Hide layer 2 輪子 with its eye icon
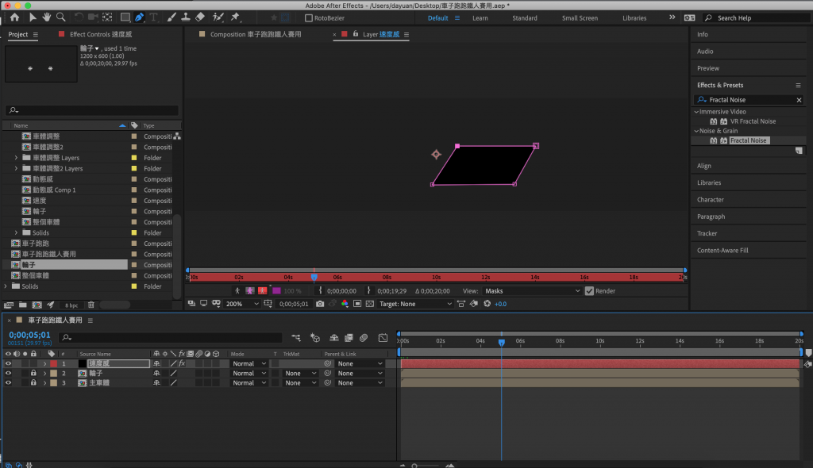This screenshot has width=813, height=468. (x=8, y=373)
